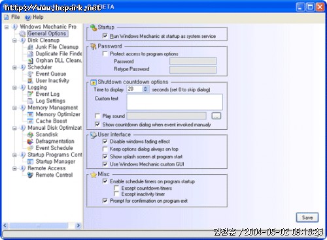Collapse the Windows Mechanic Pro root node
Image resolution: width=327 pixels, height=240 pixels.
[x=7, y=27]
